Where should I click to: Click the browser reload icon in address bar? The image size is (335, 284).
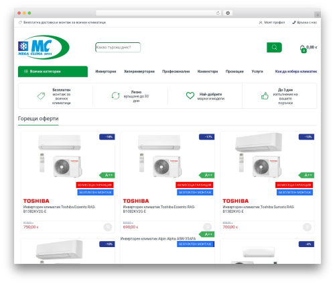point(218,13)
